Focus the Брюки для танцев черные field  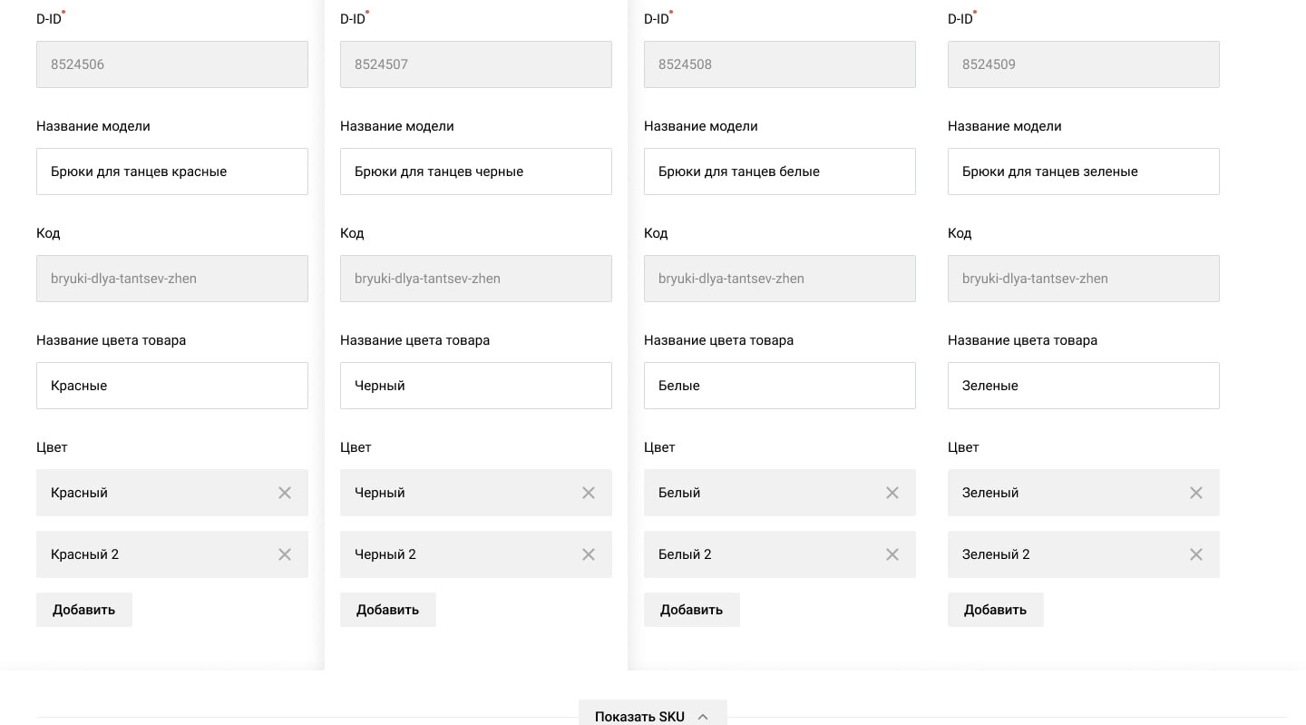pyautogui.click(x=476, y=171)
